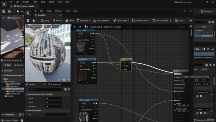Open the Hierarchy dropdown
Image resolution: width=216 pixels, height=122 pixels.
click(83, 21)
